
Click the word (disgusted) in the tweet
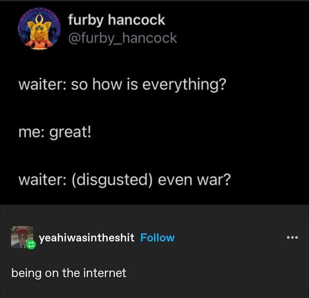(x=112, y=180)
